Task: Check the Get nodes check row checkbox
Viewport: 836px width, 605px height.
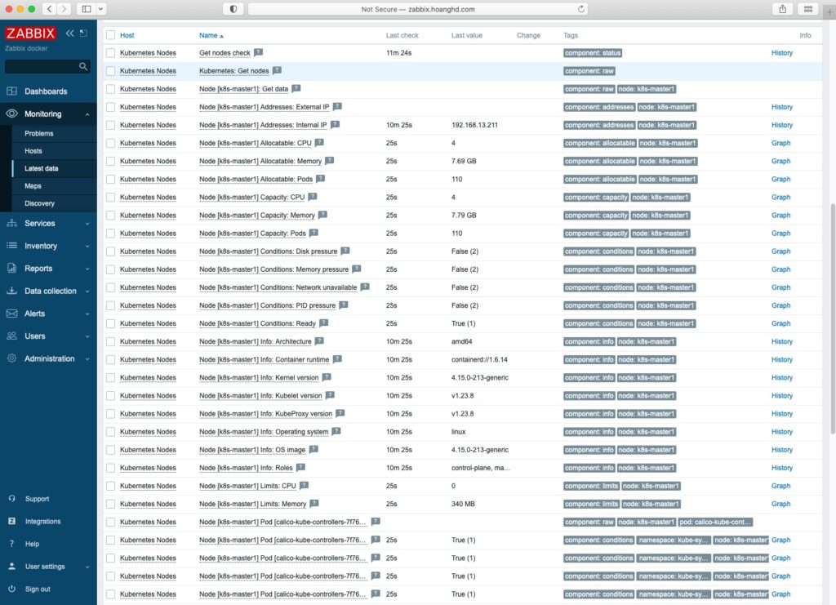Action: pyautogui.click(x=110, y=53)
